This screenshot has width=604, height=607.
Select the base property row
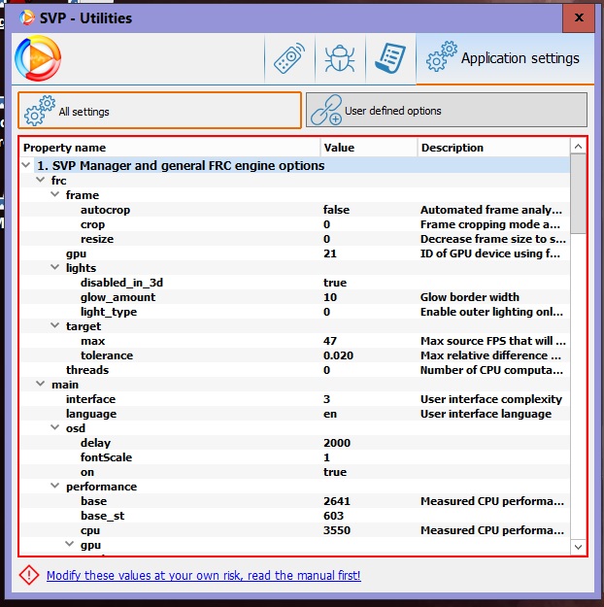[x=294, y=501]
